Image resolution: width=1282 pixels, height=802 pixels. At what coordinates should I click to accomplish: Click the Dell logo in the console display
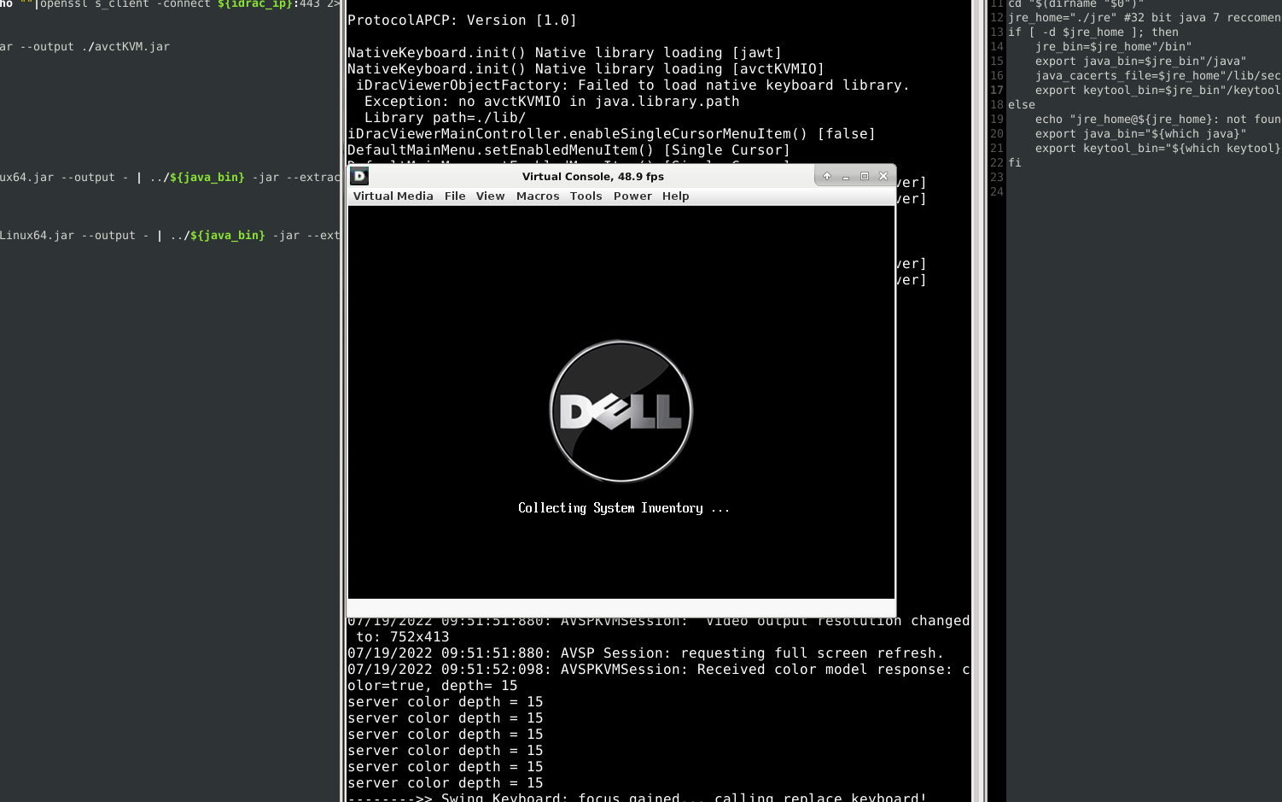(621, 411)
